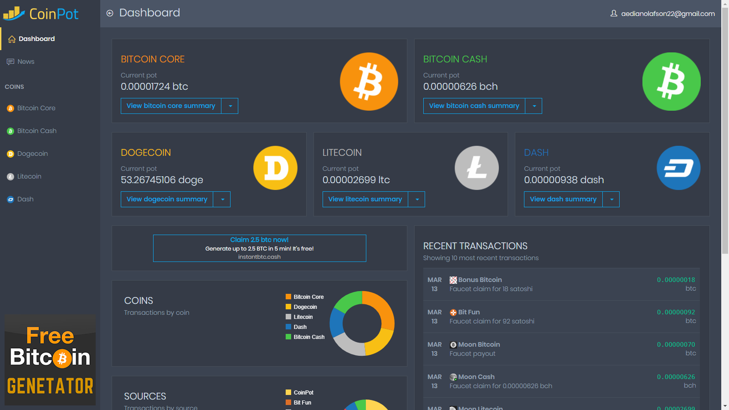Viewport: 729px width, 410px height.
Task: Click the Moon Bitcoin transaction link
Action: click(479, 344)
